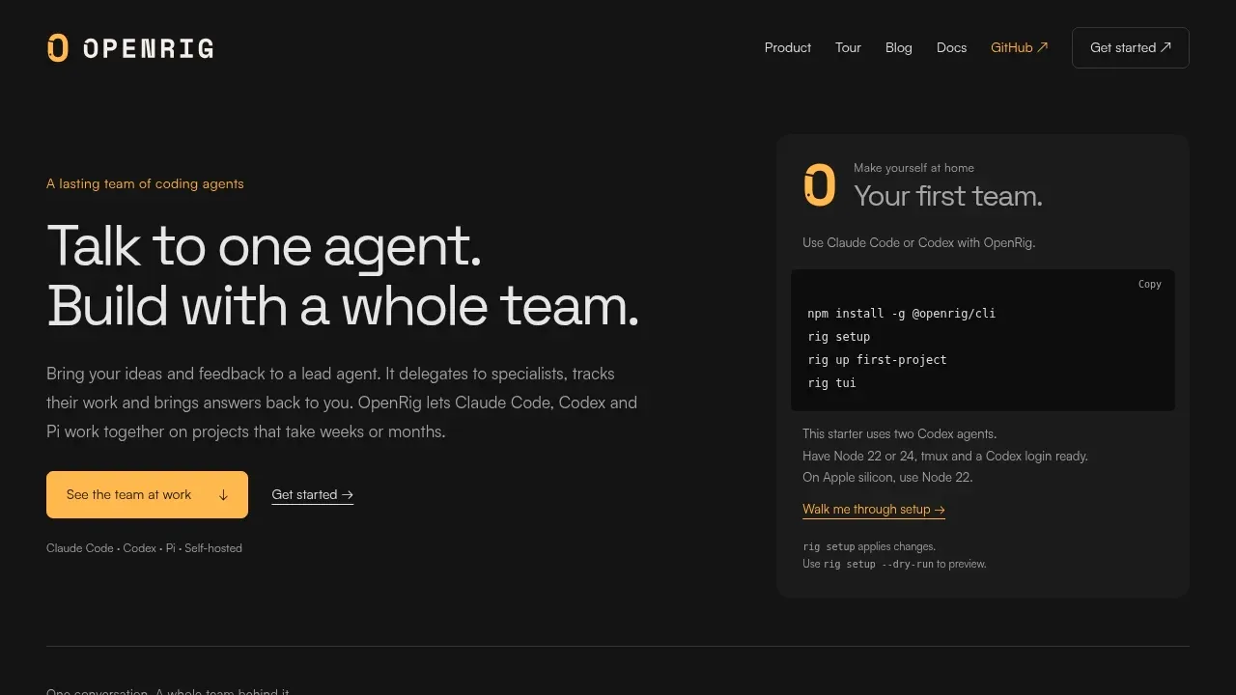Click the Your first team. heading
Image resolution: width=1236 pixels, height=695 pixels.
[x=948, y=196]
